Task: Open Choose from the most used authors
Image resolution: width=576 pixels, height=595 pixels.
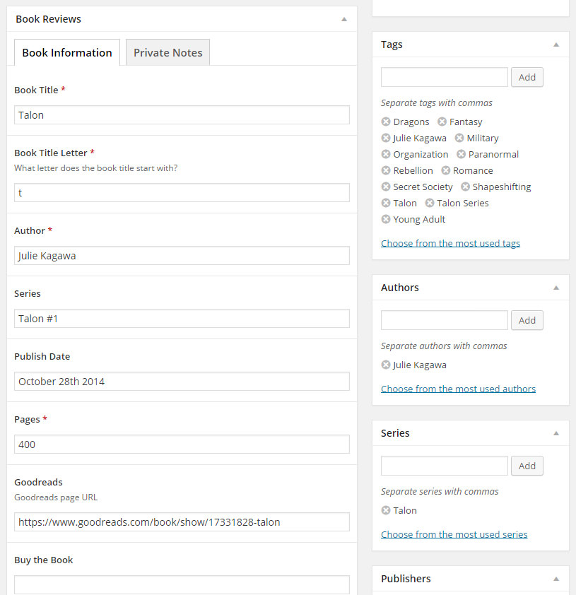Action: tap(458, 389)
